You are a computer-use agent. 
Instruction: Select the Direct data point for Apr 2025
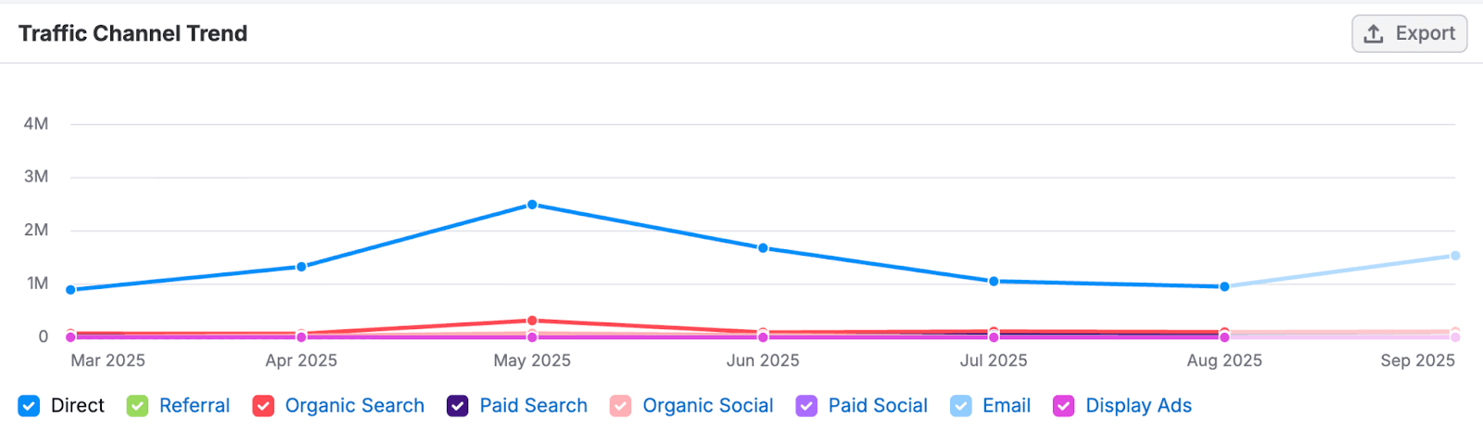(301, 267)
